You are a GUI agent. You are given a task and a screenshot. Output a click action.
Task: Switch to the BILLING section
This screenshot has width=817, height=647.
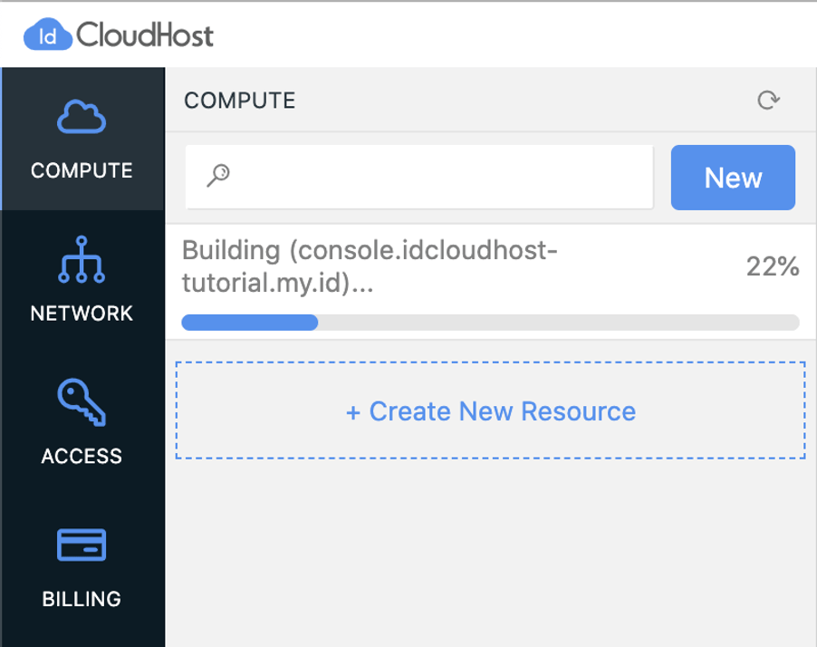point(82,598)
